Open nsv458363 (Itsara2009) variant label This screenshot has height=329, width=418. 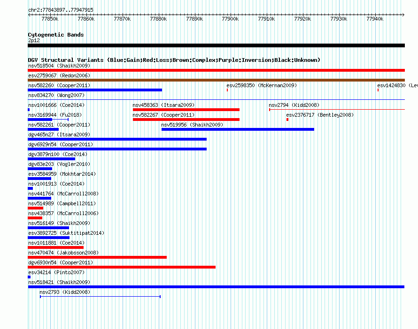[x=163, y=105]
